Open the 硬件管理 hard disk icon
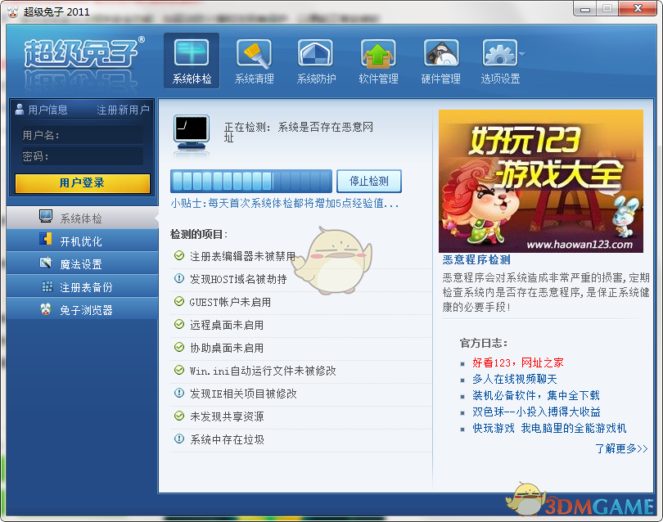663x522 pixels. [x=441, y=53]
